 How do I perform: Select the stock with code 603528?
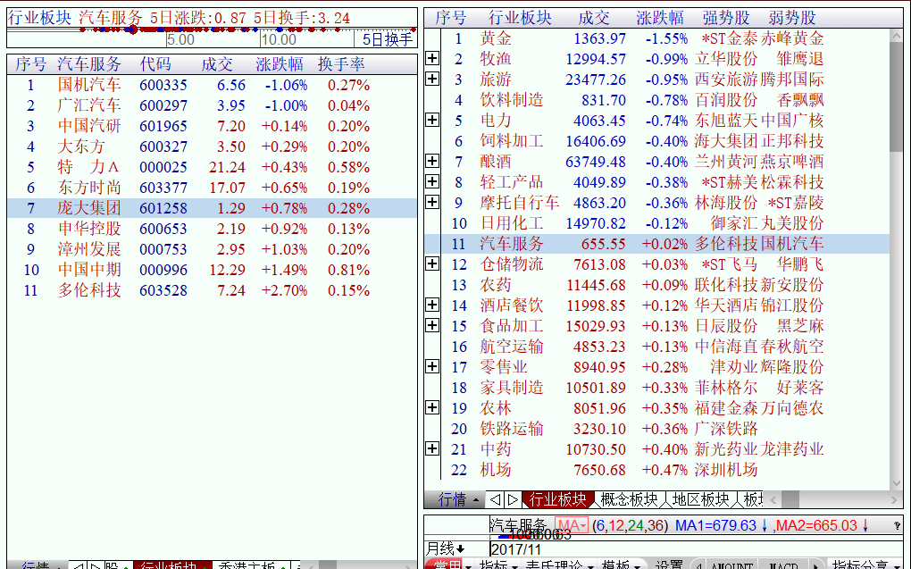[212, 290]
